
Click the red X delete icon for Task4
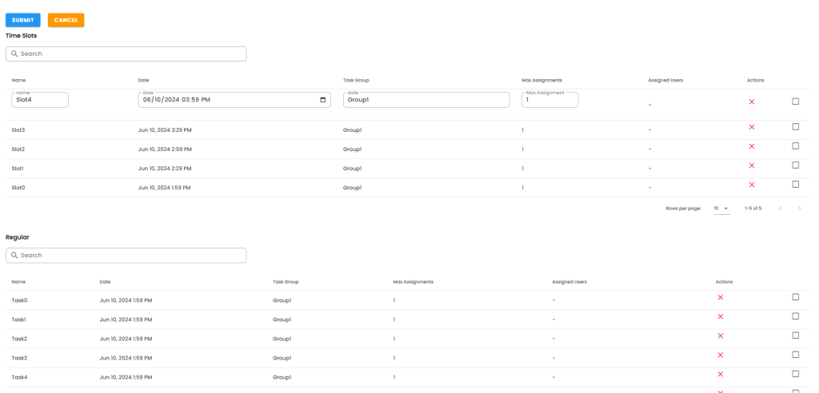click(x=721, y=375)
